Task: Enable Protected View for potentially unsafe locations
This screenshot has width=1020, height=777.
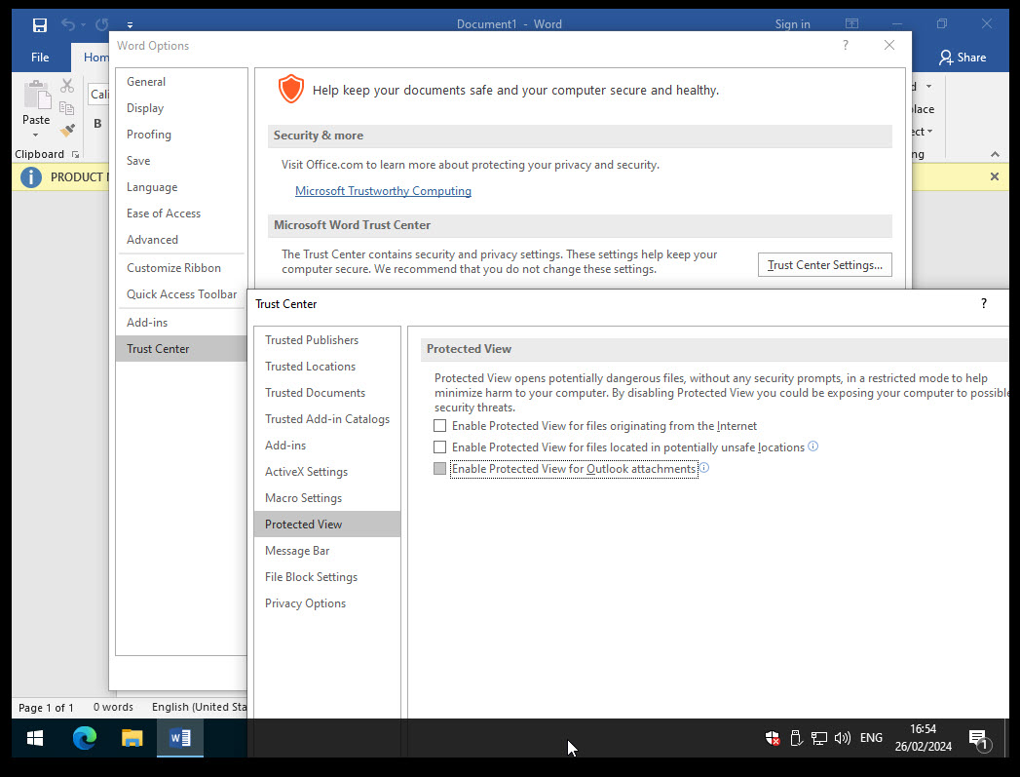Action: [x=439, y=447]
